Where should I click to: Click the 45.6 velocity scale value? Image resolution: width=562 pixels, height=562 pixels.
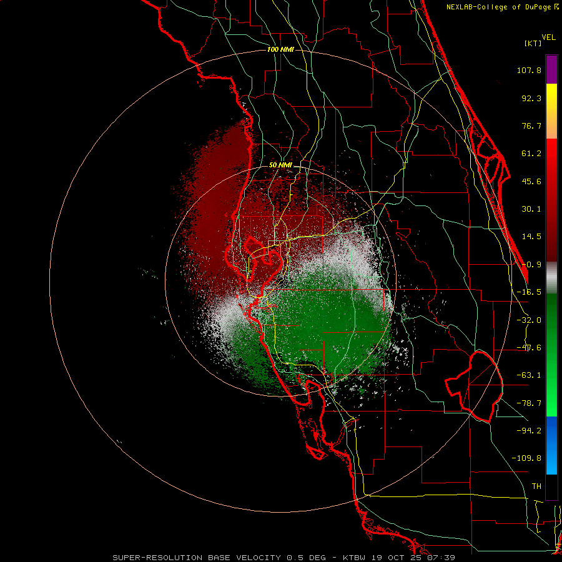point(531,181)
